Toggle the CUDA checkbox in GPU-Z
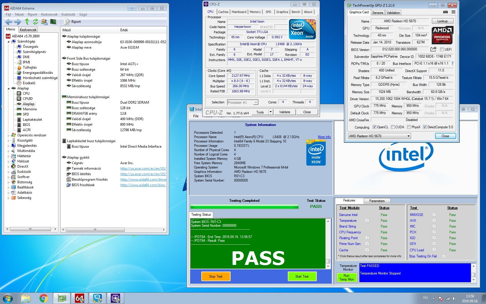Screen dimensions: 486x304 (x=393, y=127)
